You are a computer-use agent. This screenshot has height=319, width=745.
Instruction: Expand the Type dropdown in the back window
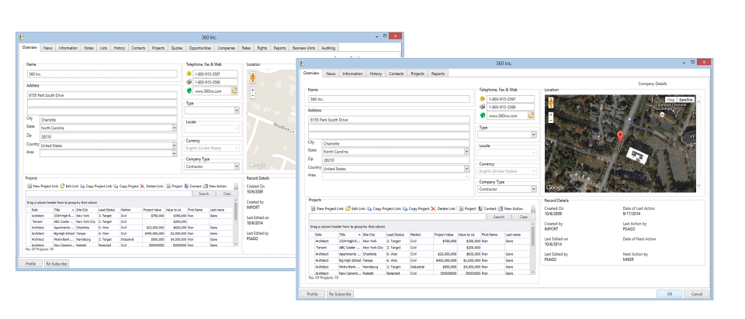point(237,111)
